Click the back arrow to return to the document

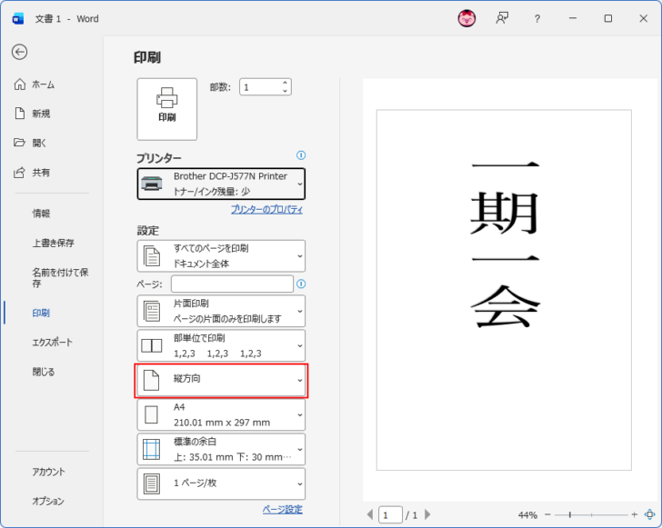click(x=19, y=52)
